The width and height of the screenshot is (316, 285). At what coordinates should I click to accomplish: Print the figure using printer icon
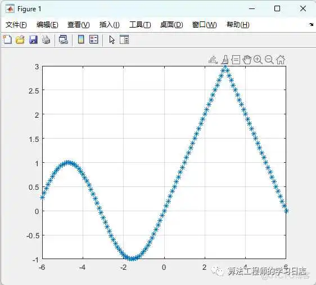[46, 39]
